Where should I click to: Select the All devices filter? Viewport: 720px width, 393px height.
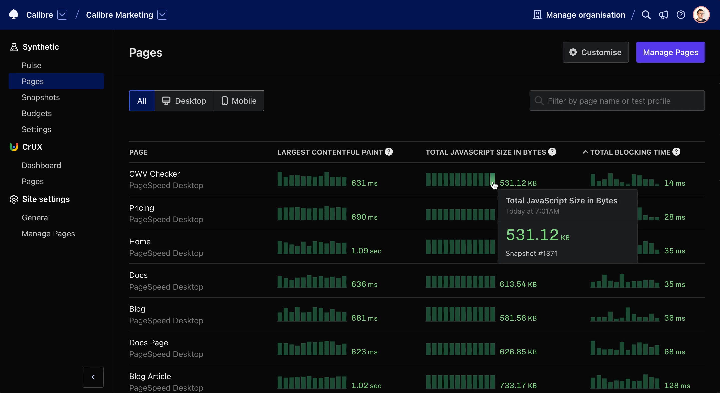click(141, 100)
